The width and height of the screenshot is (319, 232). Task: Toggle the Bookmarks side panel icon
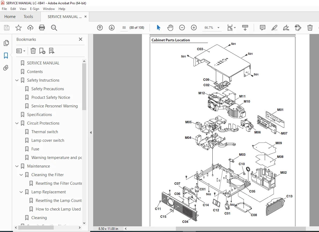pyautogui.click(x=6, y=56)
